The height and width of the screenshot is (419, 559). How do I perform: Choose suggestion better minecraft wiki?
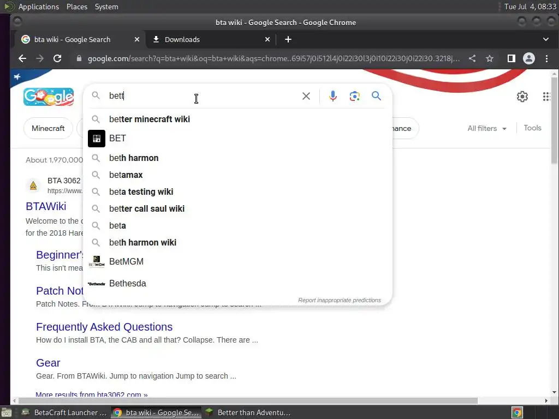point(237,119)
